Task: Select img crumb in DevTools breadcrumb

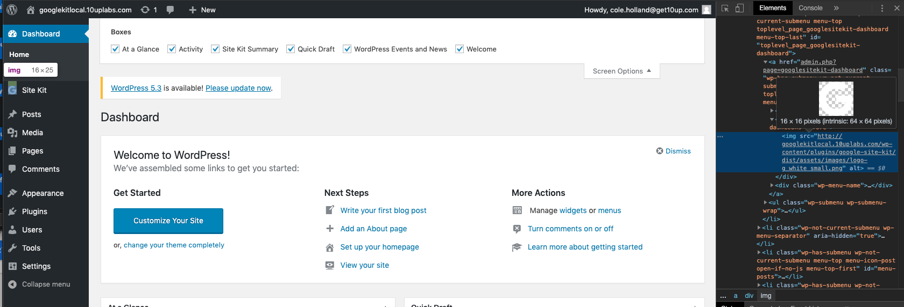Action: 766,296
